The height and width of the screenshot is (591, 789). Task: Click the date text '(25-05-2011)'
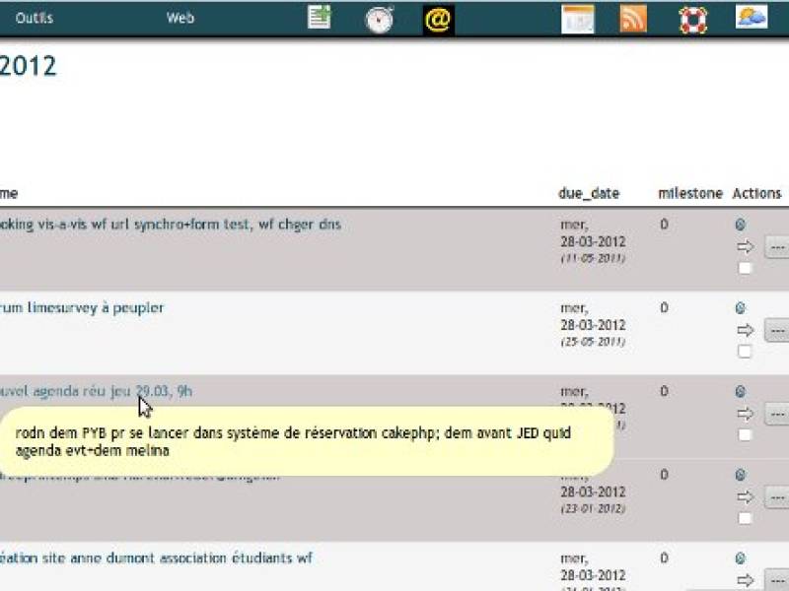point(594,342)
